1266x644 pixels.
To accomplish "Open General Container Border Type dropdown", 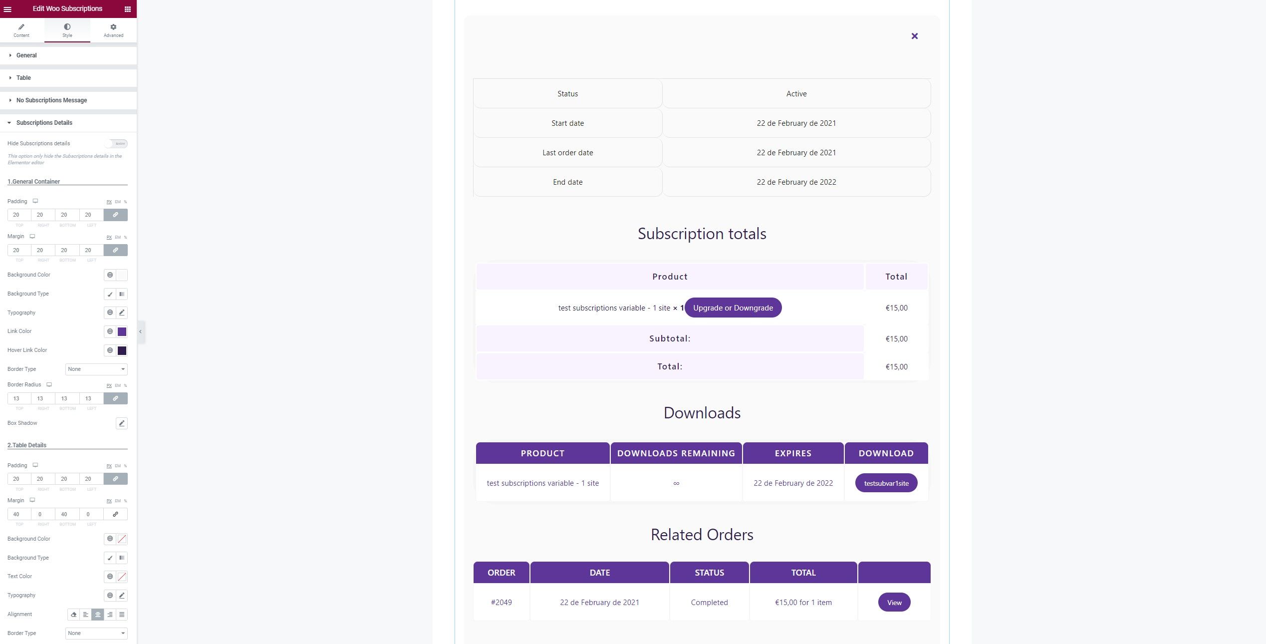I will tap(96, 369).
